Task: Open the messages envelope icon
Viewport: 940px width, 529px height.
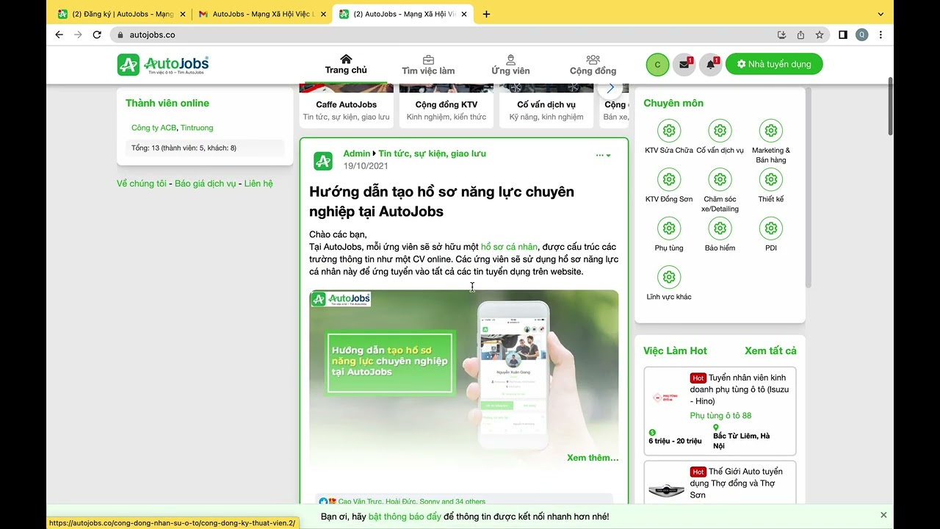Action: point(684,65)
